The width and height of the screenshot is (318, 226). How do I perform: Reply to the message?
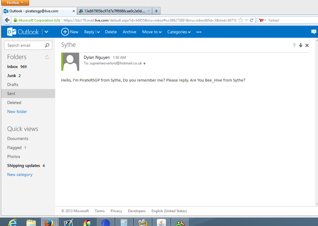[89, 32]
